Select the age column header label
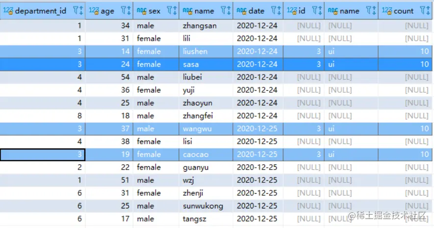The width and height of the screenshot is (434, 228). tap(107, 11)
